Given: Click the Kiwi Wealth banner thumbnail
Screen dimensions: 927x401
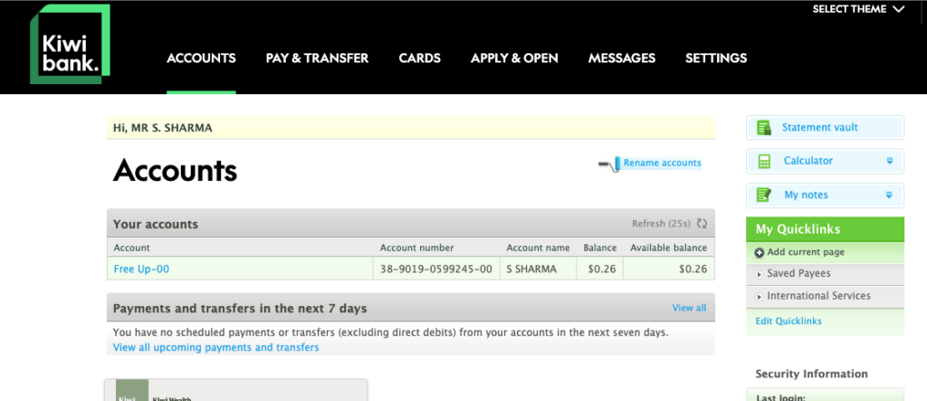Looking at the screenshot, I should point(235,391).
